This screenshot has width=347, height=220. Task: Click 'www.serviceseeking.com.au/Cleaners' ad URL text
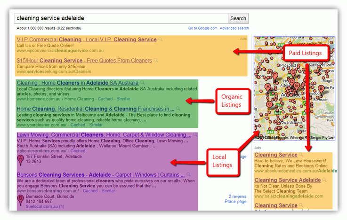(x=54, y=71)
